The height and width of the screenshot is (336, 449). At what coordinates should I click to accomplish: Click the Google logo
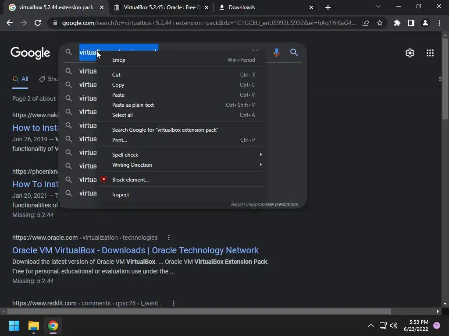tap(30, 53)
